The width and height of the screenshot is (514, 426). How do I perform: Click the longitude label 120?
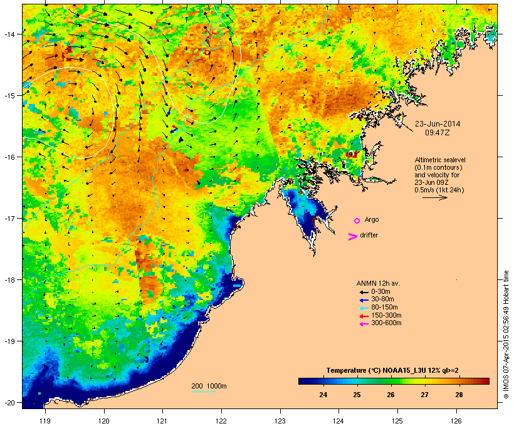click(x=104, y=421)
